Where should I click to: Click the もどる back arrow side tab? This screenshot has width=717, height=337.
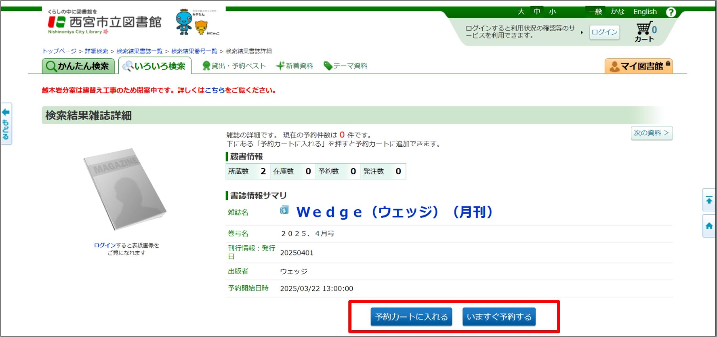(x=6, y=124)
